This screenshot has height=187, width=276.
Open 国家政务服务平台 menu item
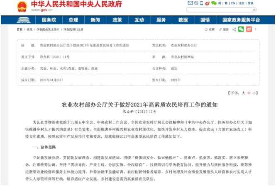click(241, 20)
